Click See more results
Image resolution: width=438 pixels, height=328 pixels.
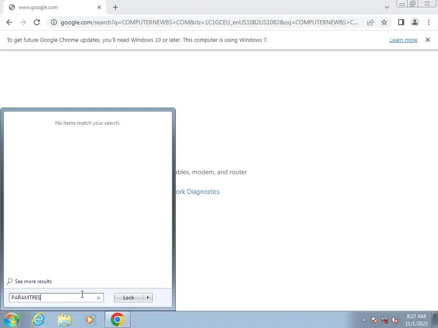pos(33,281)
